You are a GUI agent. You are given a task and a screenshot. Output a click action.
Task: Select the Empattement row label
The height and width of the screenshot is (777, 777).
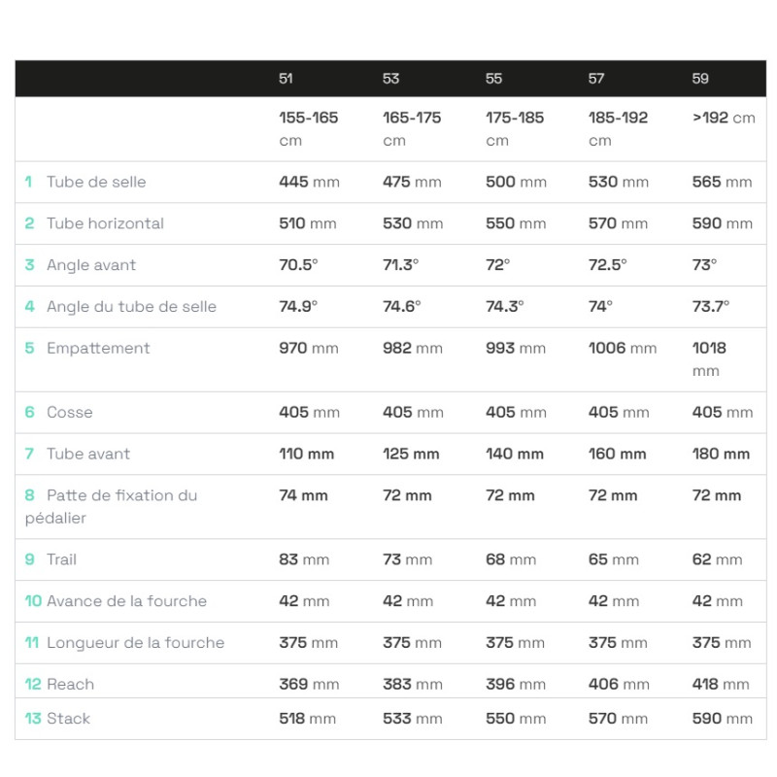point(98,349)
